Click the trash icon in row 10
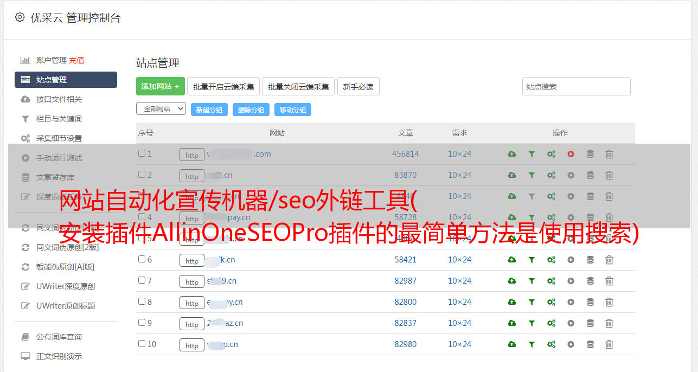 click(609, 344)
